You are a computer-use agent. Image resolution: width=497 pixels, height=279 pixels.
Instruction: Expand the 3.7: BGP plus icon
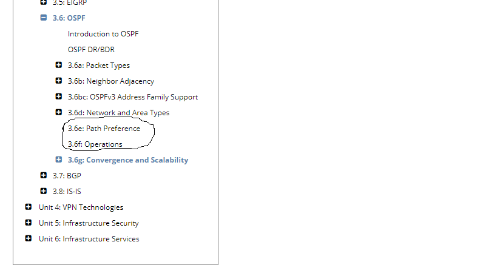pos(44,175)
